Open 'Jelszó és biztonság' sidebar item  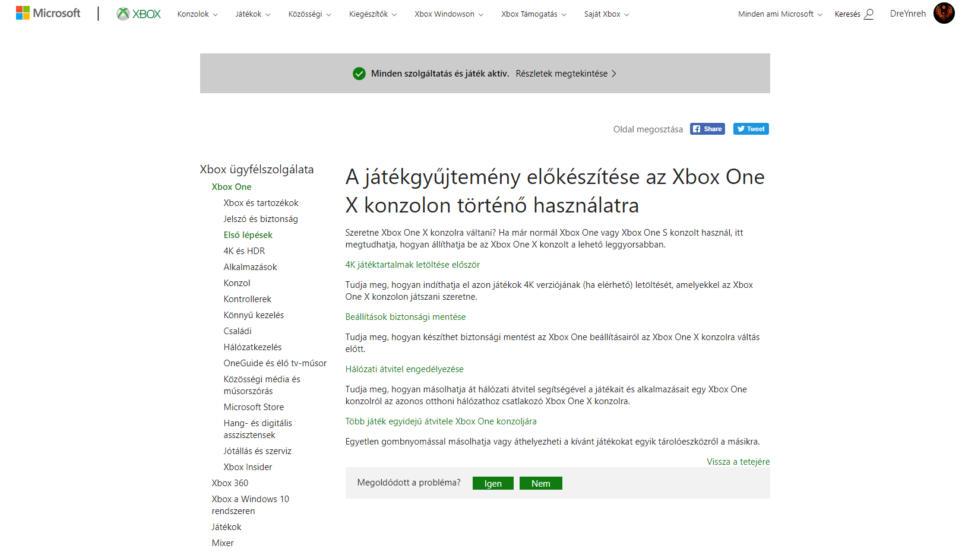[261, 219]
